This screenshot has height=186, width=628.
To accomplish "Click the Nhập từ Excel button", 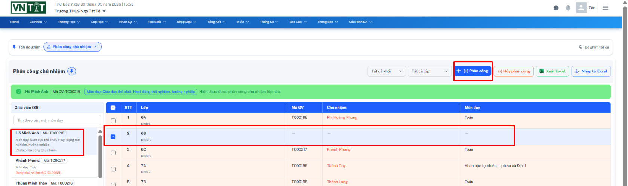I will 591,71.
